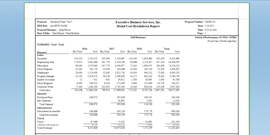The height and width of the screenshot is (135, 270).
Task: Click the 'Total Subcontractor' row label
Action: pyautogui.click(x=49, y=115)
